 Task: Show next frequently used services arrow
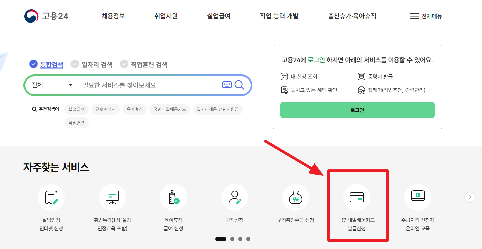click(470, 197)
